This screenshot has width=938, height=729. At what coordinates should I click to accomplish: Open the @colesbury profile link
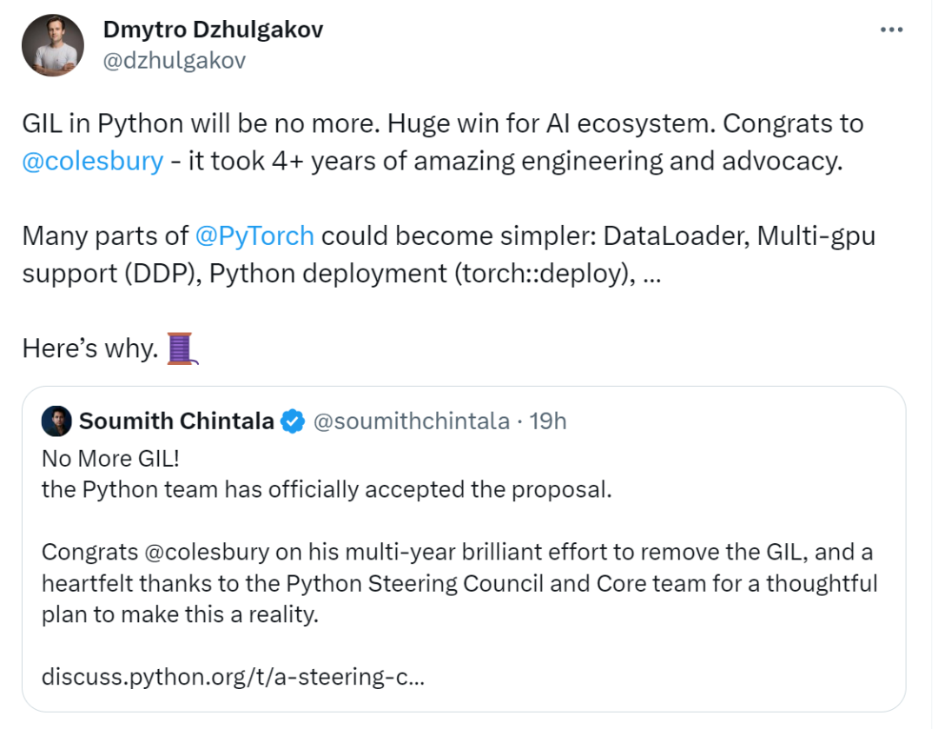point(92,161)
